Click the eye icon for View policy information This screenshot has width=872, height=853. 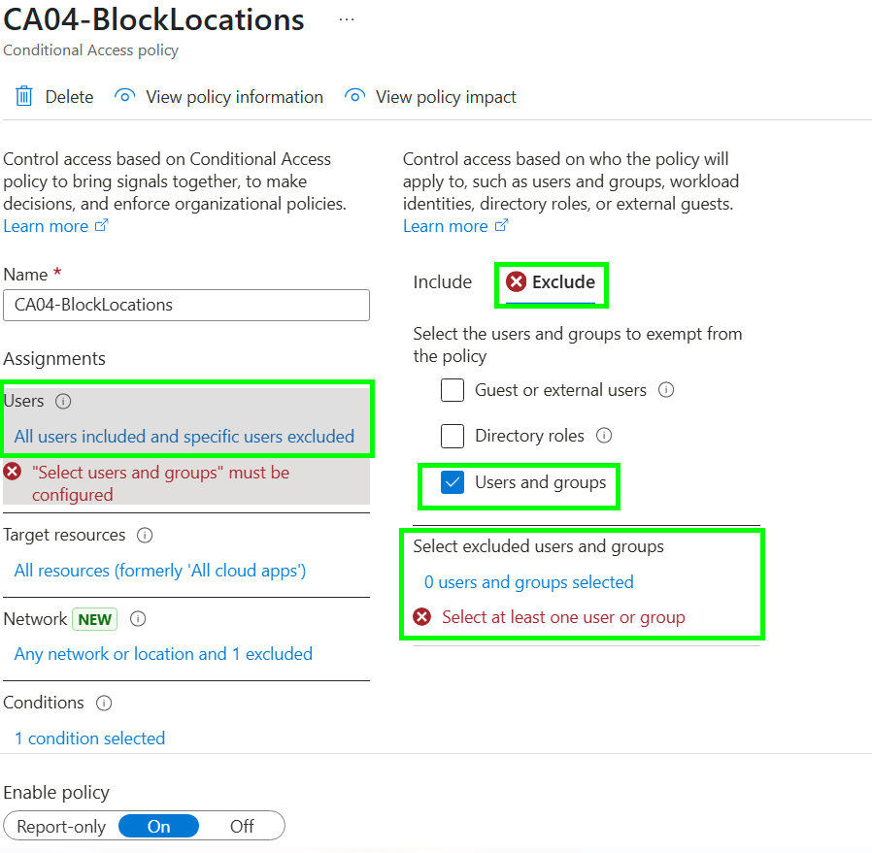[x=124, y=96]
